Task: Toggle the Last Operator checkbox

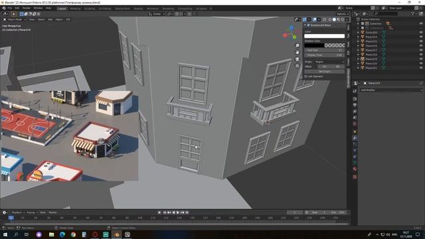Action: click(305, 76)
